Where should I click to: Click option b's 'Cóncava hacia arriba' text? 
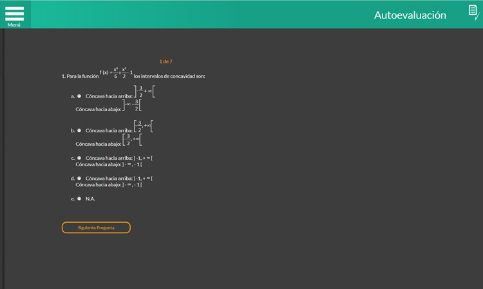click(x=108, y=130)
